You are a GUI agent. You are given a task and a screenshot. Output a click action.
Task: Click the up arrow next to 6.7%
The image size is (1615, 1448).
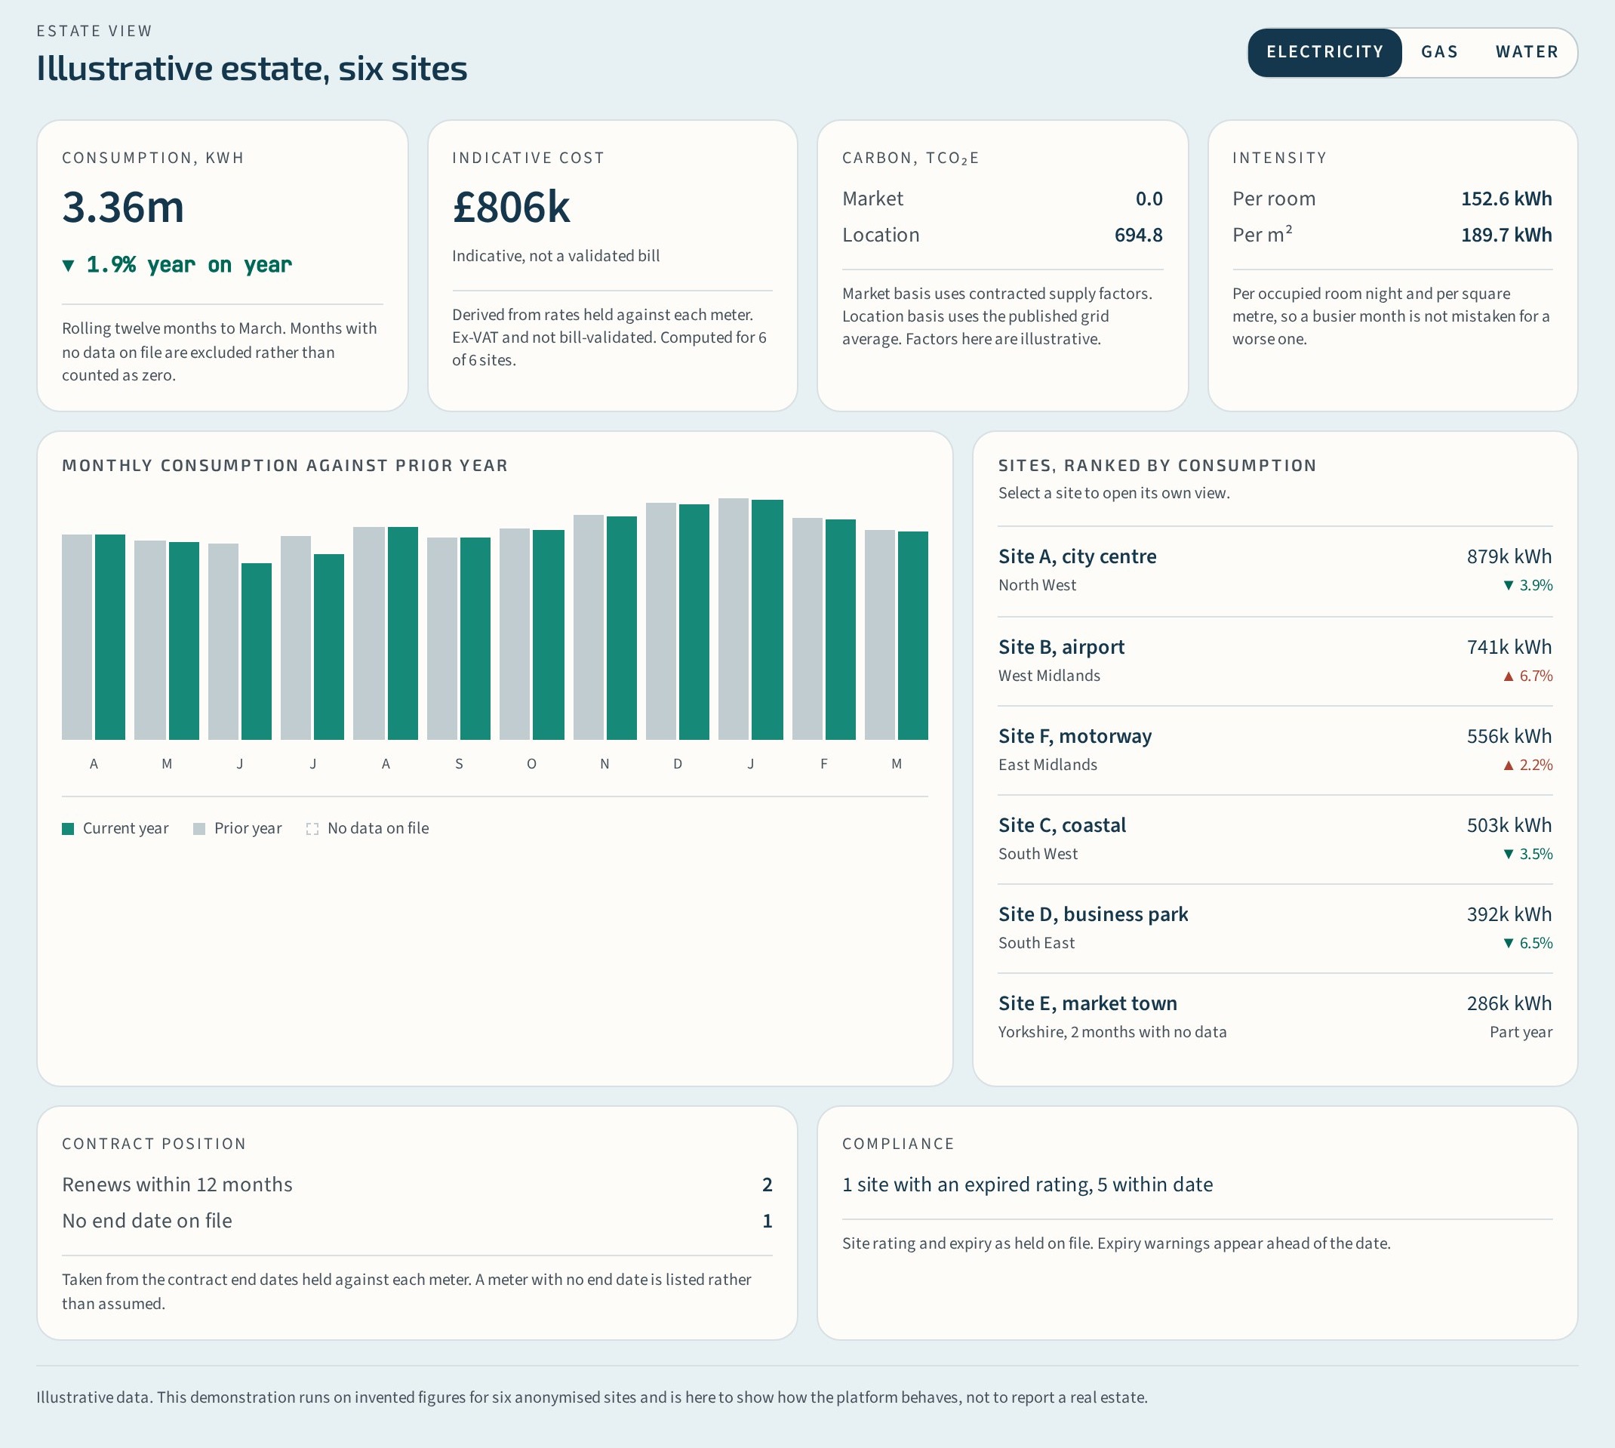click(1509, 676)
